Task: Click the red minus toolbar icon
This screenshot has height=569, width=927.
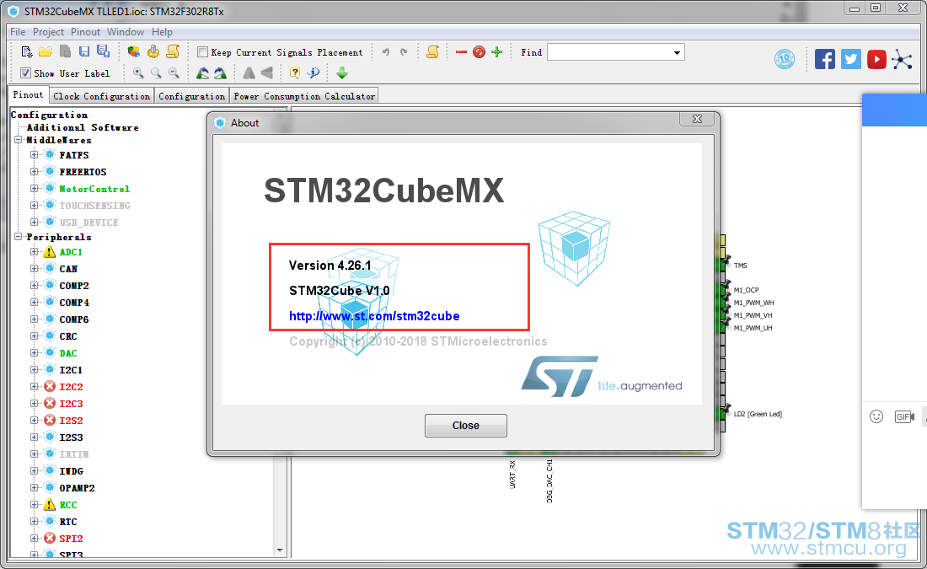Action: [x=462, y=52]
